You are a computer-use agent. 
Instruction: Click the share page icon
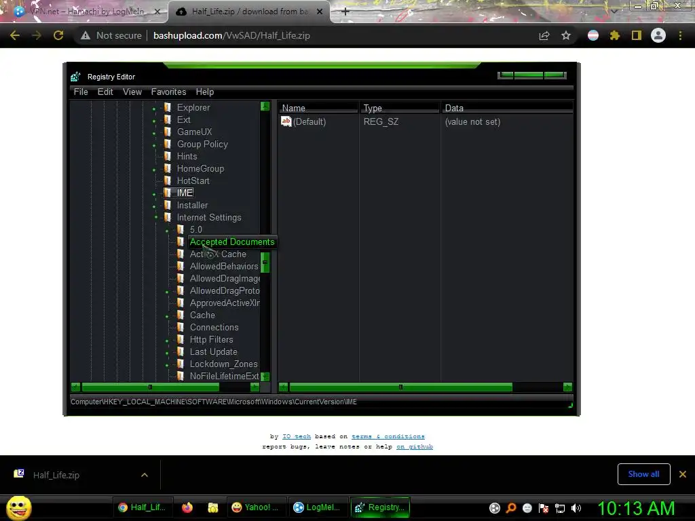(544, 35)
